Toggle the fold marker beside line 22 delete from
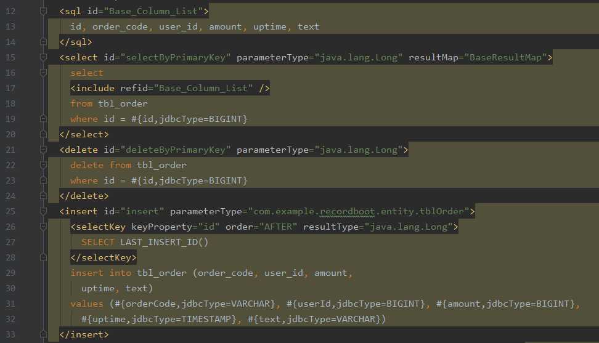 coord(43,165)
